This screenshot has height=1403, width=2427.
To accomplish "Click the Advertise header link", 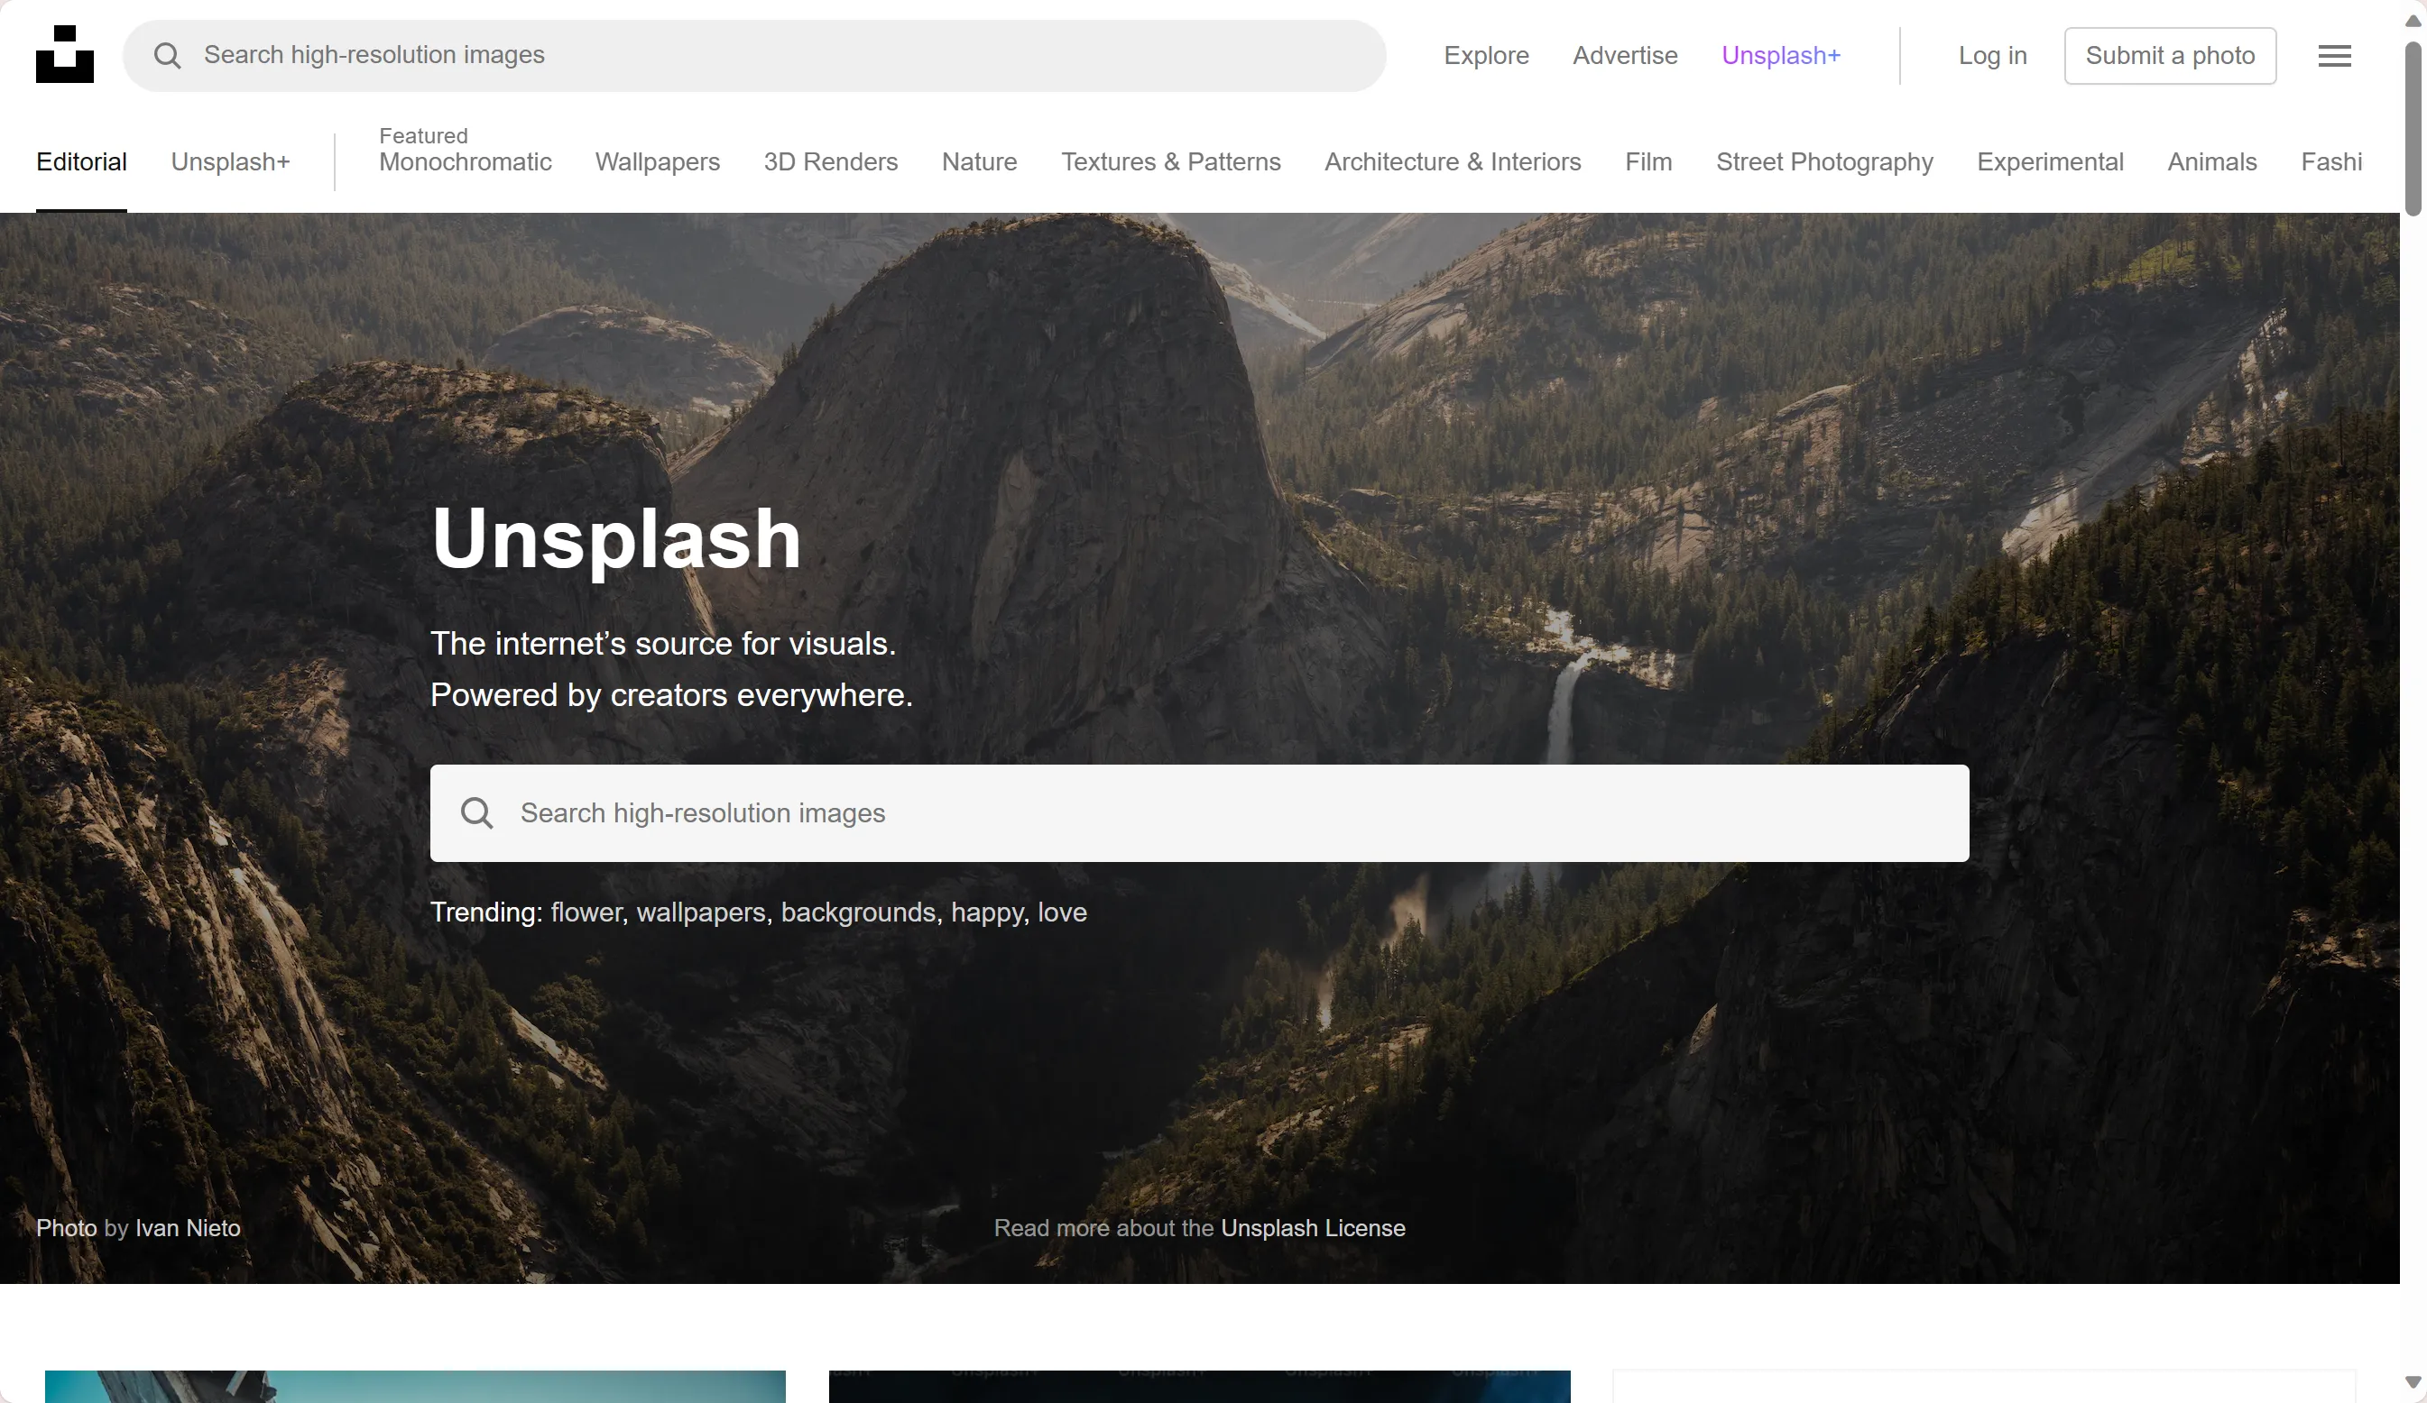I will [x=1624, y=56].
